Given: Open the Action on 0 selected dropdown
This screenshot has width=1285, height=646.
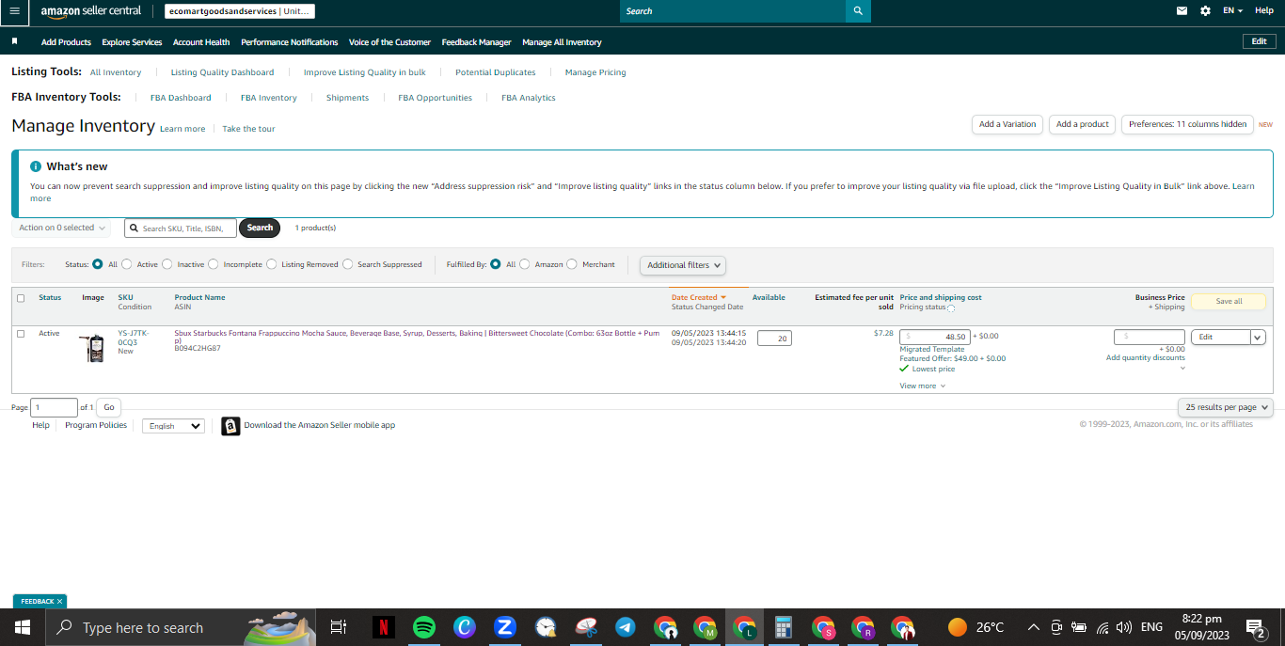Looking at the screenshot, I should [x=61, y=228].
